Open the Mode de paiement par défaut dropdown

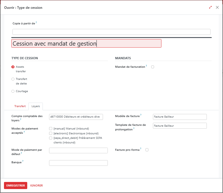[x=78, y=150]
